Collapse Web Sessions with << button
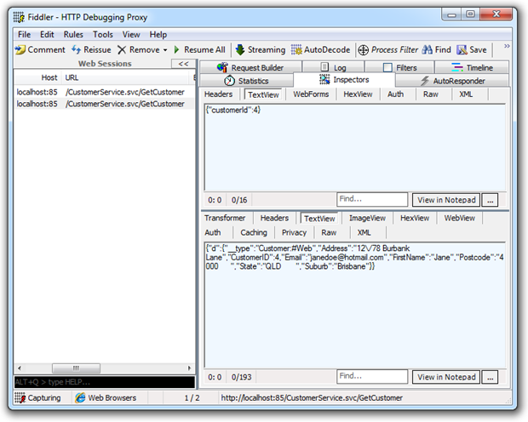 click(183, 64)
